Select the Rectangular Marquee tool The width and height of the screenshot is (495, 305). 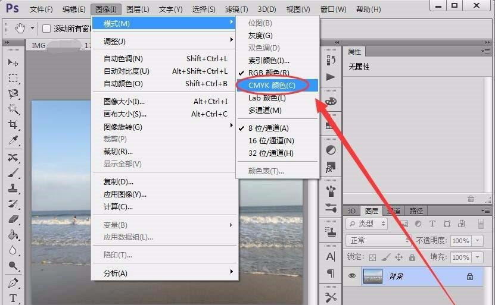13,78
